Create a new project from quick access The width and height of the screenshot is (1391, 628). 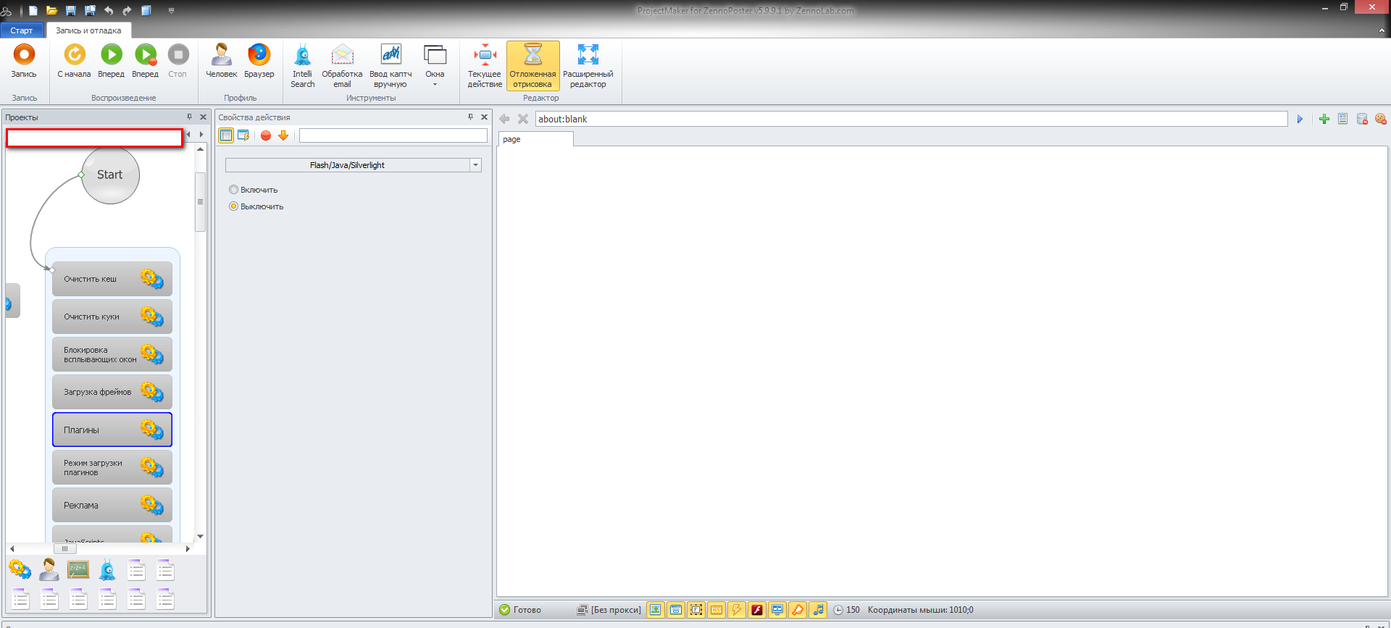(33, 10)
